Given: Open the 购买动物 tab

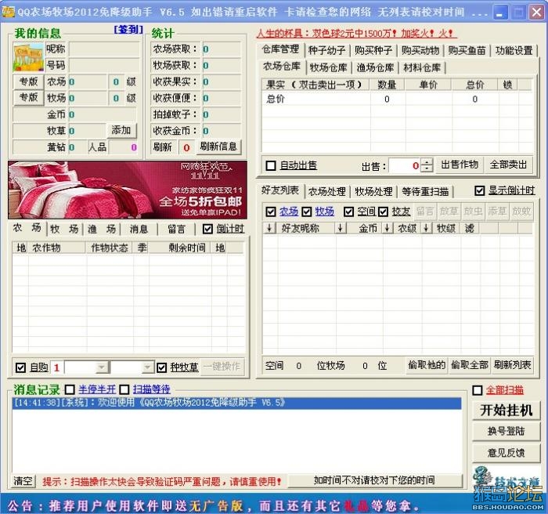Looking at the screenshot, I should point(420,50).
